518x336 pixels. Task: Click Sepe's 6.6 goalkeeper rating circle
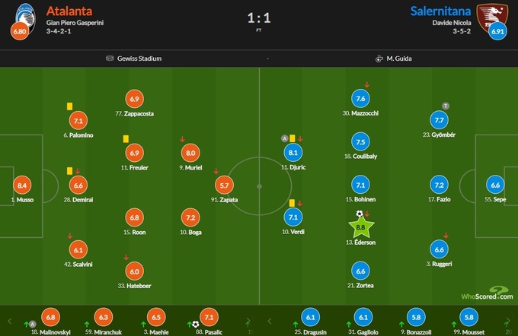pyautogui.click(x=496, y=185)
